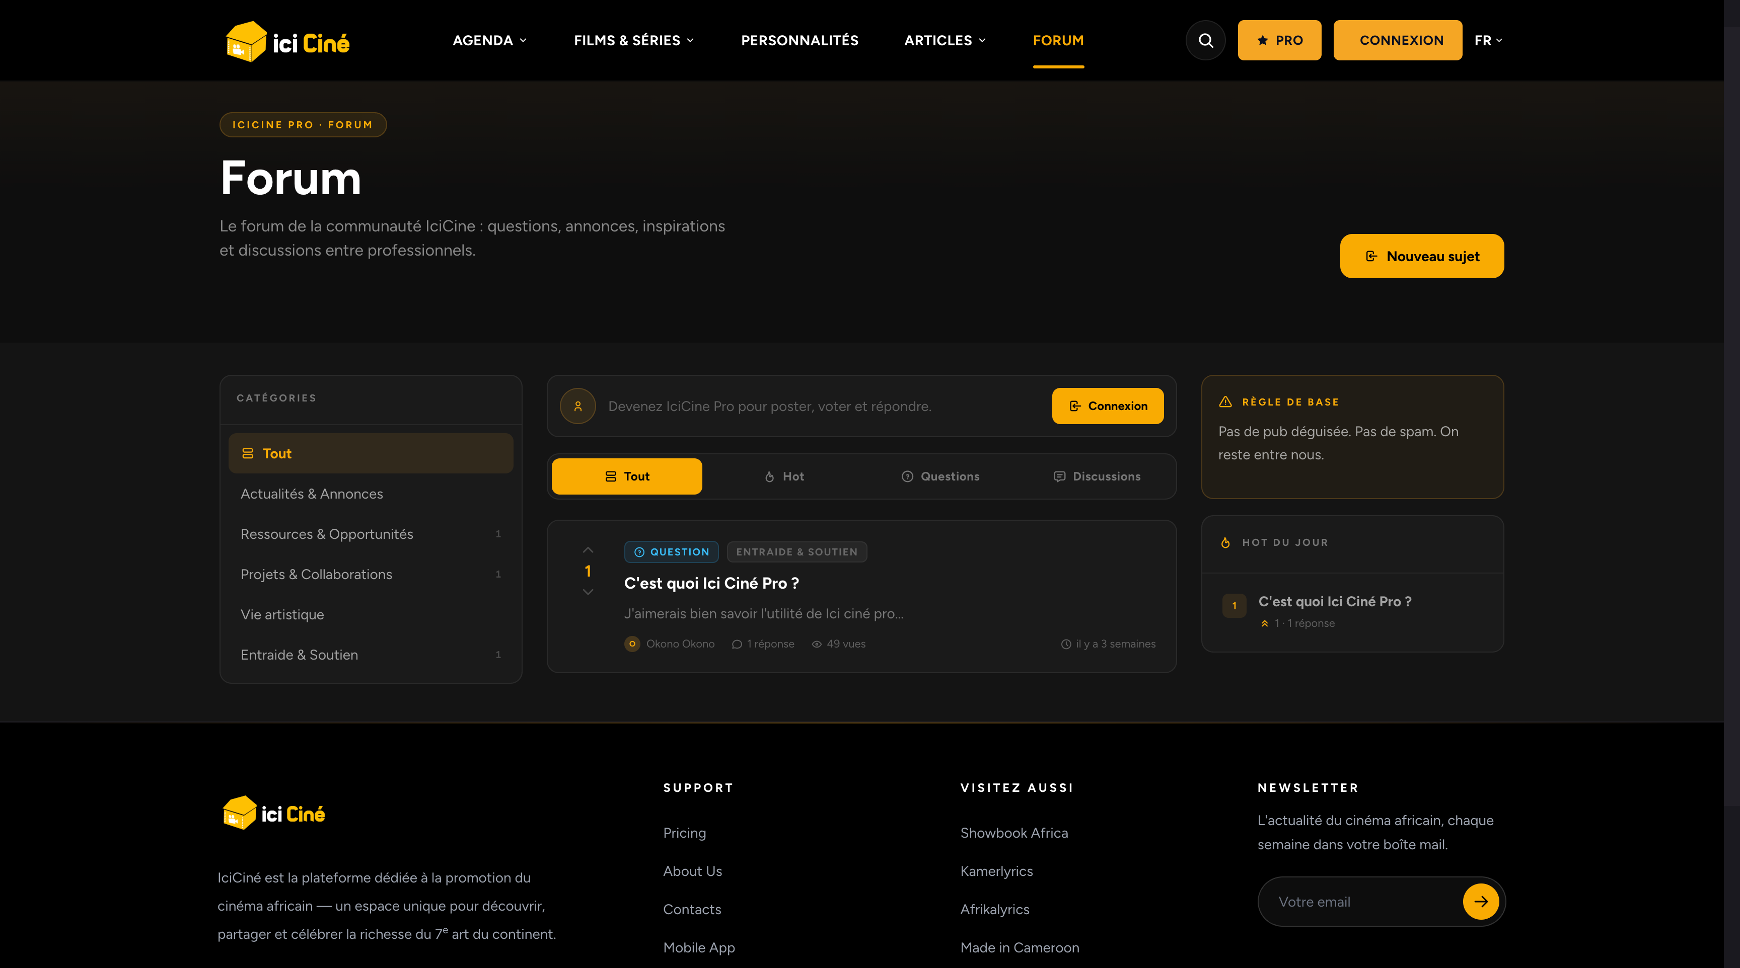The width and height of the screenshot is (1740, 968).
Task: Select Projets & Collaborations category
Action: (371, 575)
